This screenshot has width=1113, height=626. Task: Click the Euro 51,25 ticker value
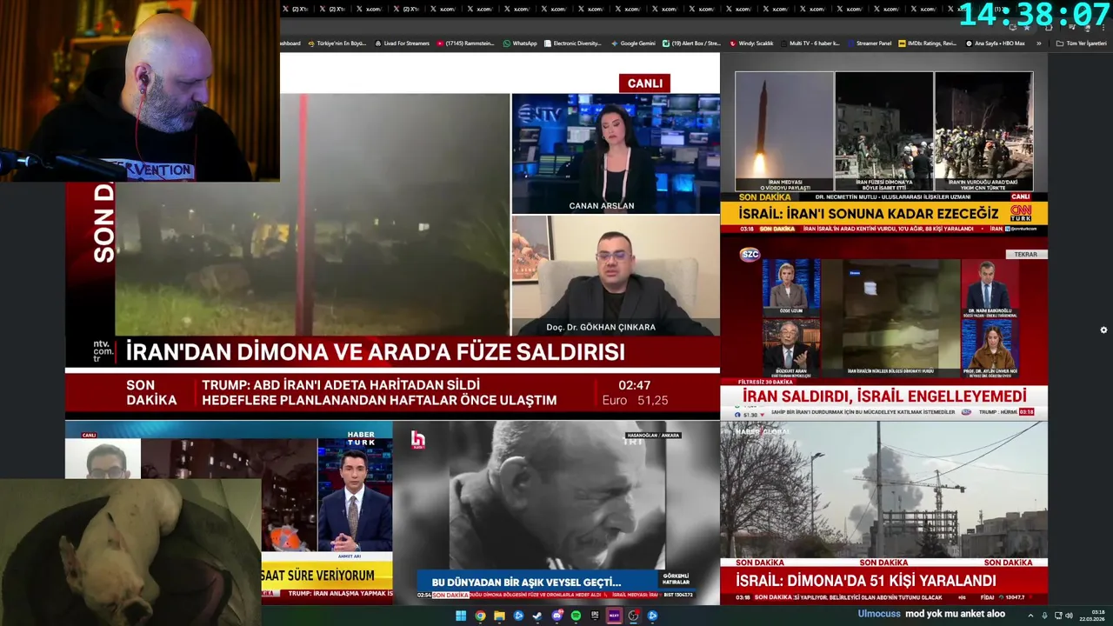[635, 400]
